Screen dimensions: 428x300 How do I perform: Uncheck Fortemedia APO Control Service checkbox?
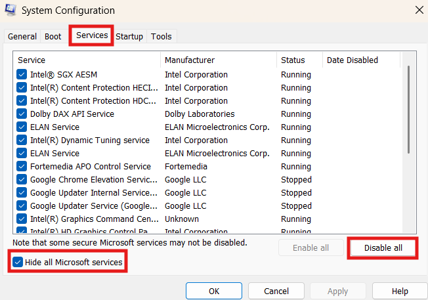[22, 166]
